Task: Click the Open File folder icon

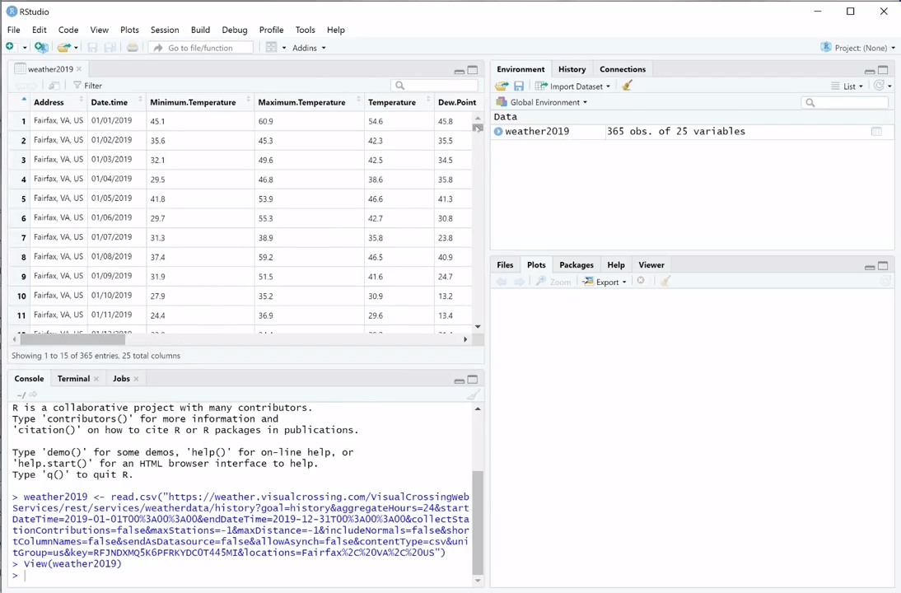Action: point(63,48)
